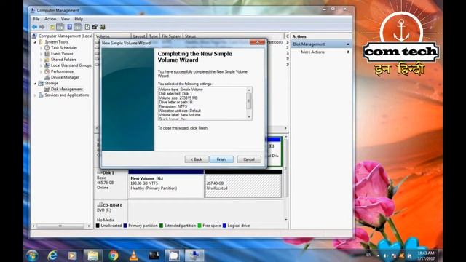
Task: Click the CD-ROM 0 label box
Action: (111, 213)
